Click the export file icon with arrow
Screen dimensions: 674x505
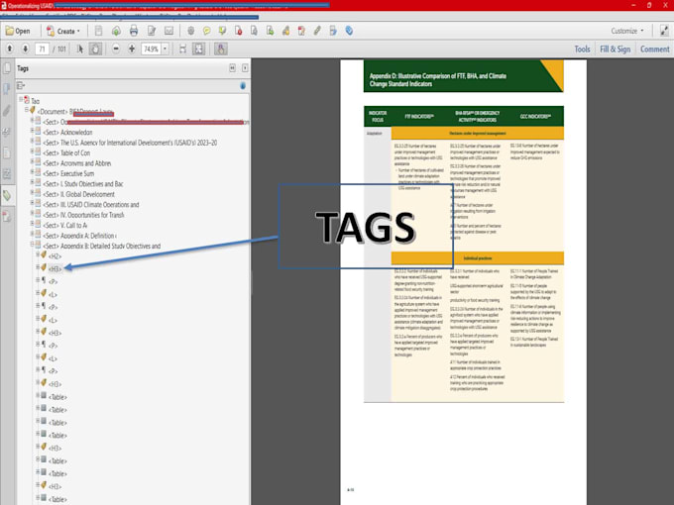pos(333,31)
